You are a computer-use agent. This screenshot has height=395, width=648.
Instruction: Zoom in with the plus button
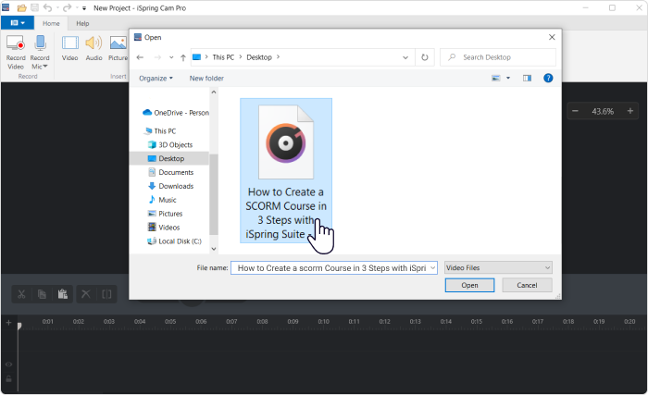[630, 111]
